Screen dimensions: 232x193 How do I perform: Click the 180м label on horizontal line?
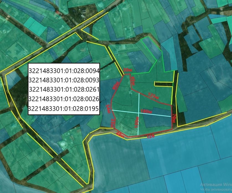[146, 112]
